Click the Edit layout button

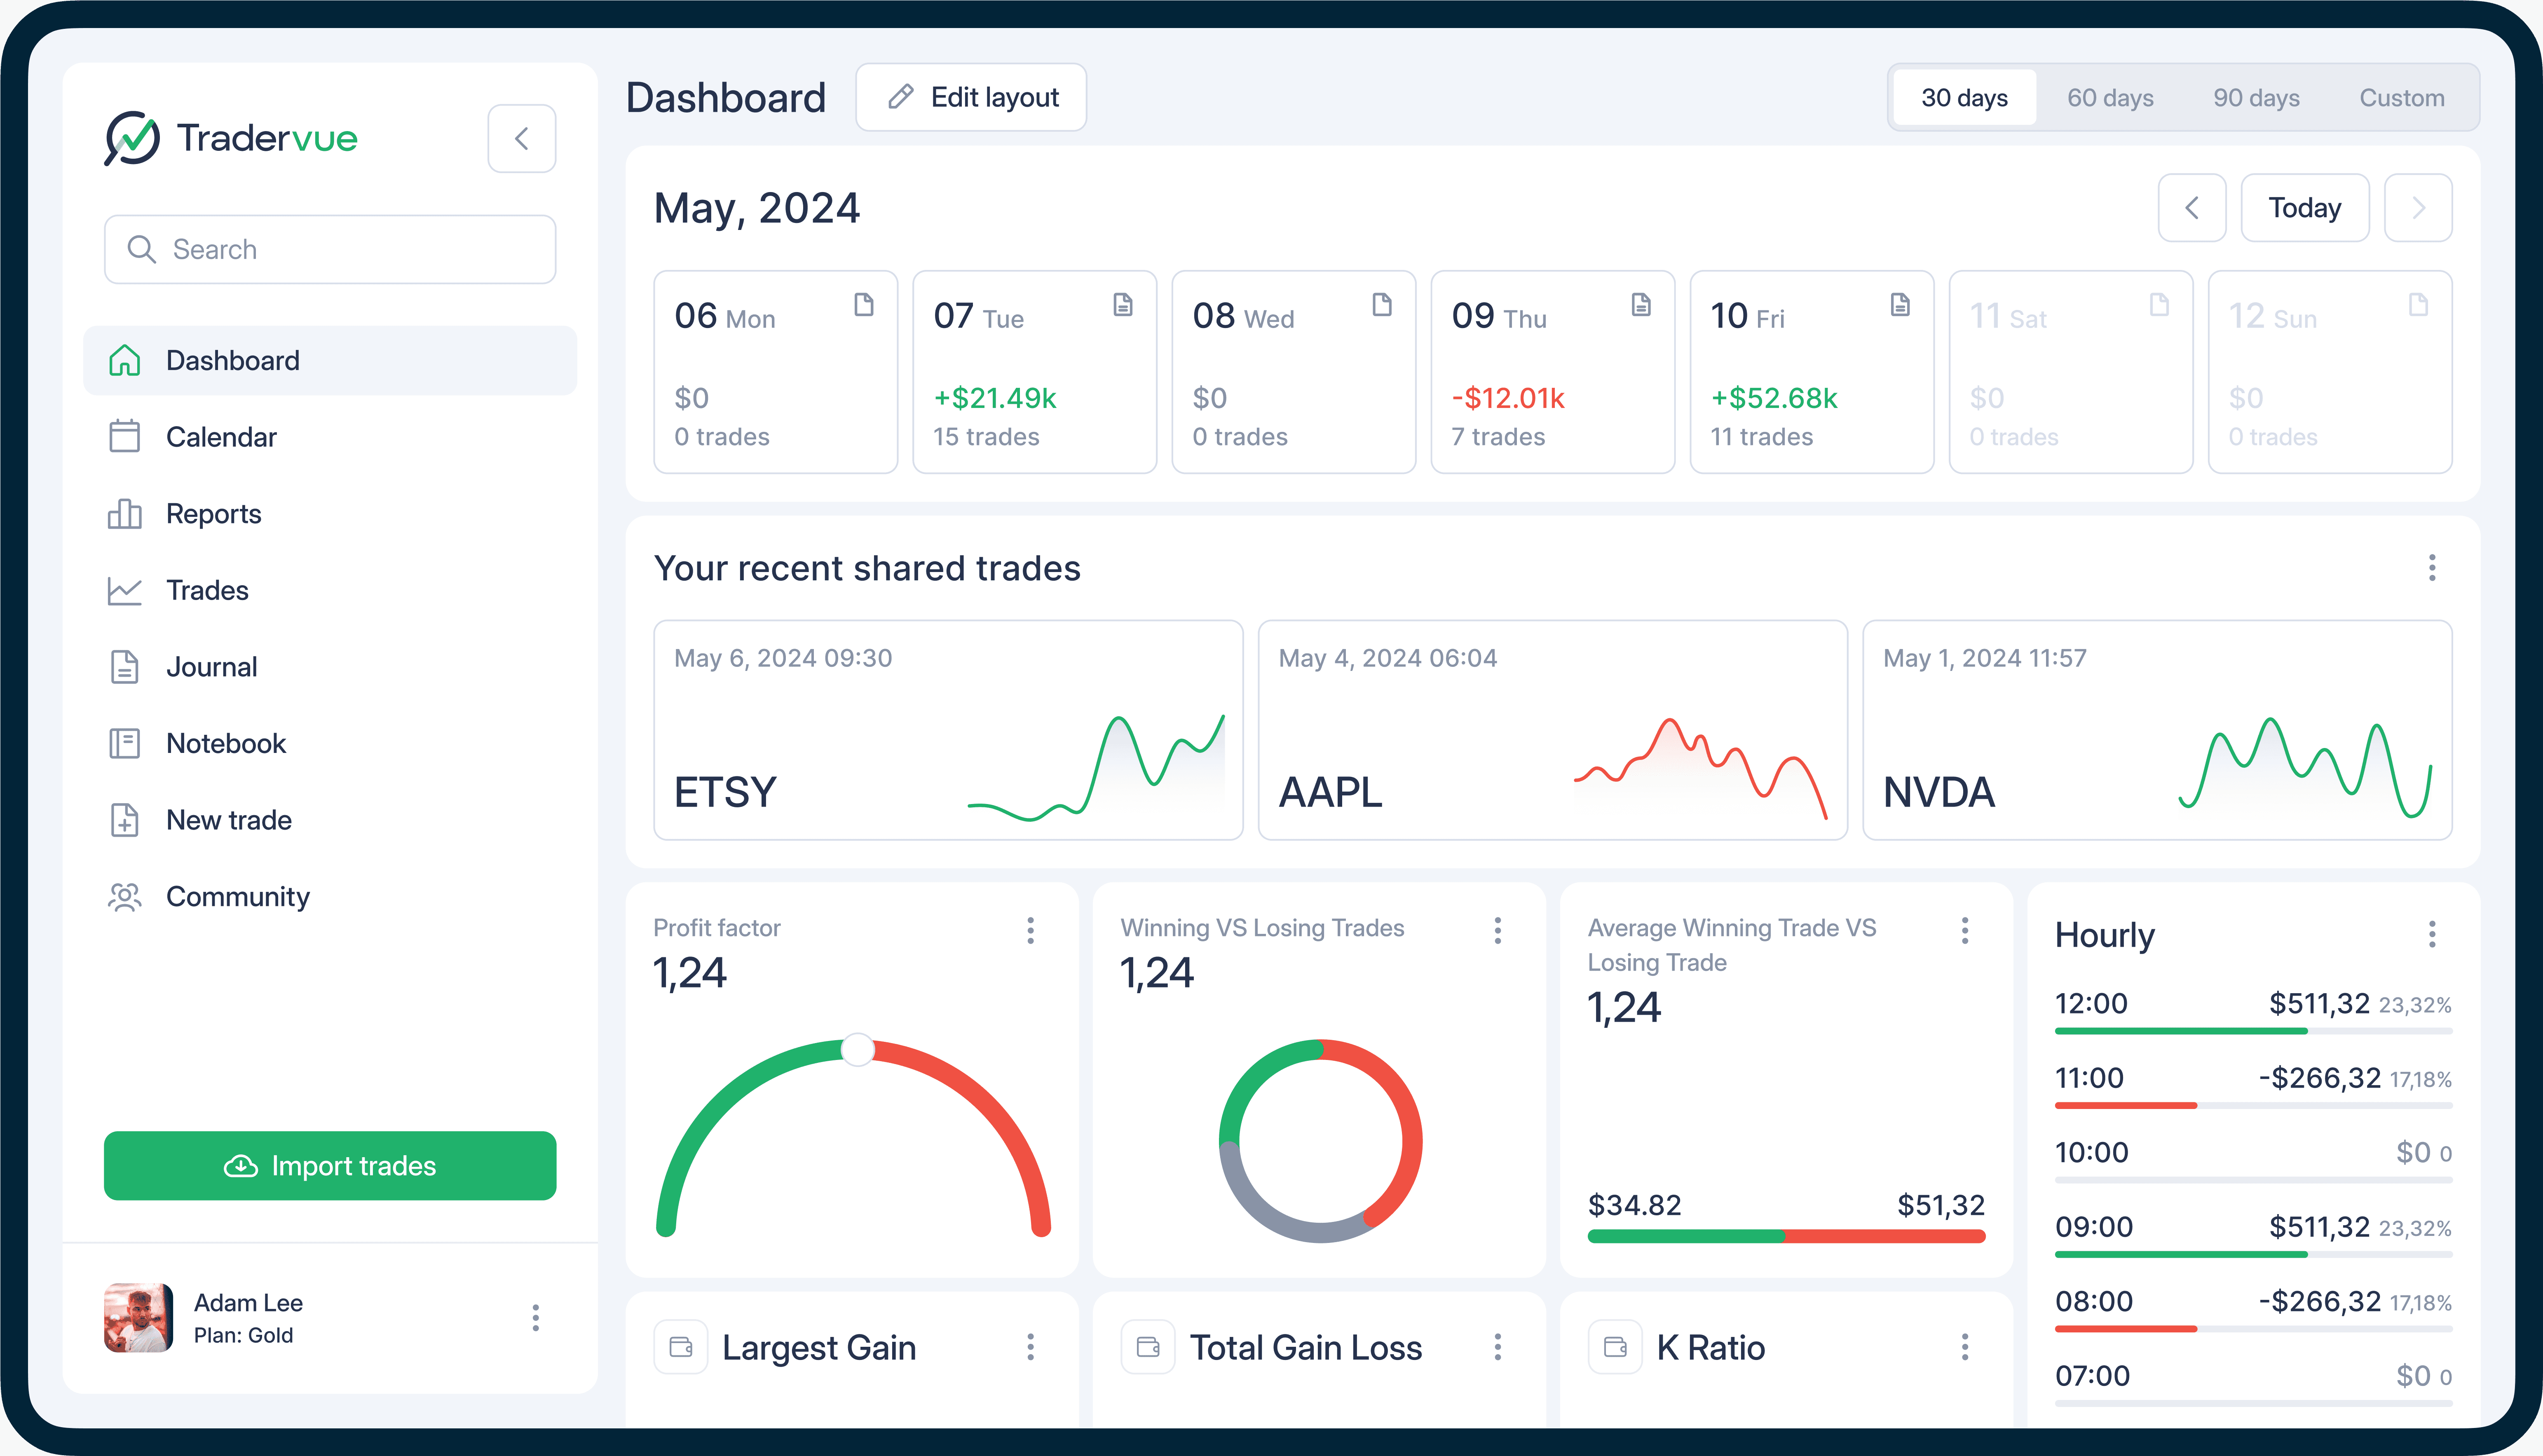[x=970, y=97]
